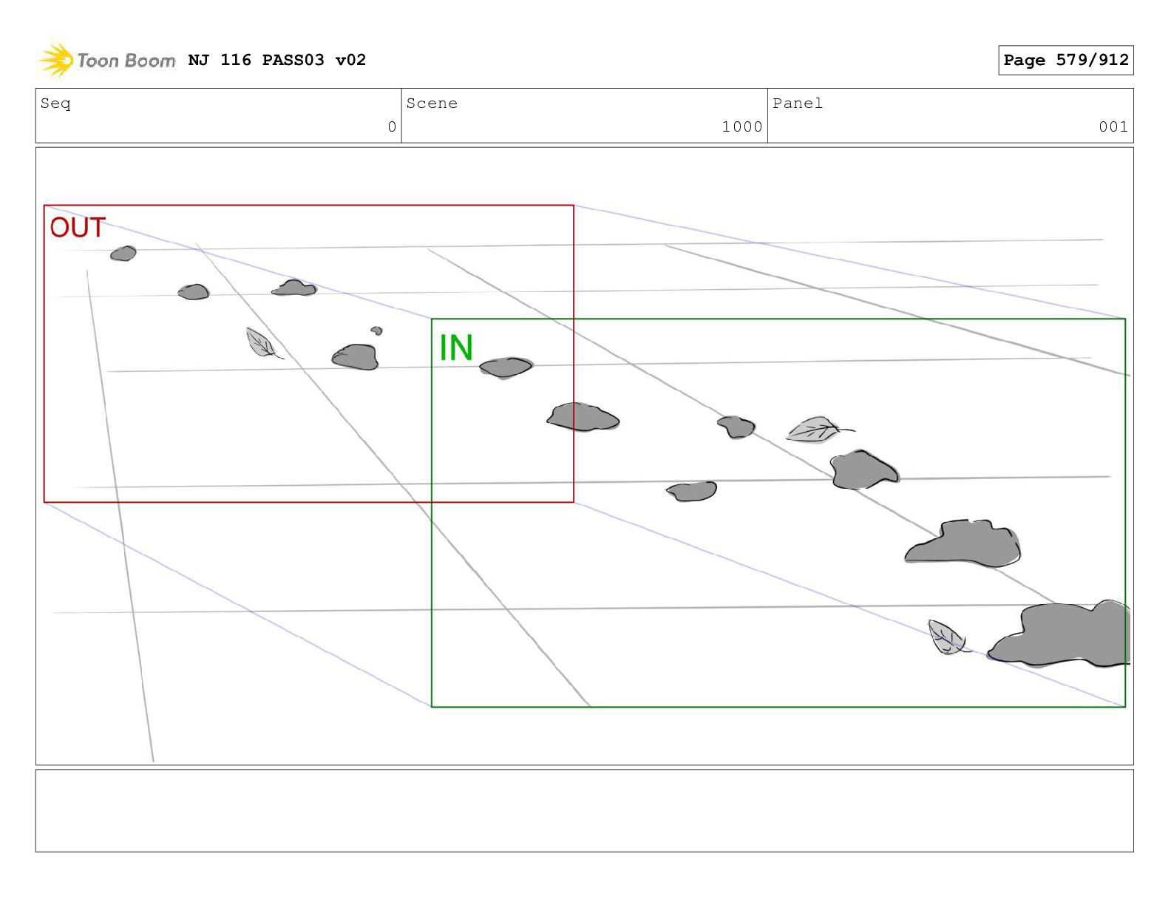The image size is (1171, 905).
Task: Click the puddle overlapping the red frame's right edge
Action: 583,417
